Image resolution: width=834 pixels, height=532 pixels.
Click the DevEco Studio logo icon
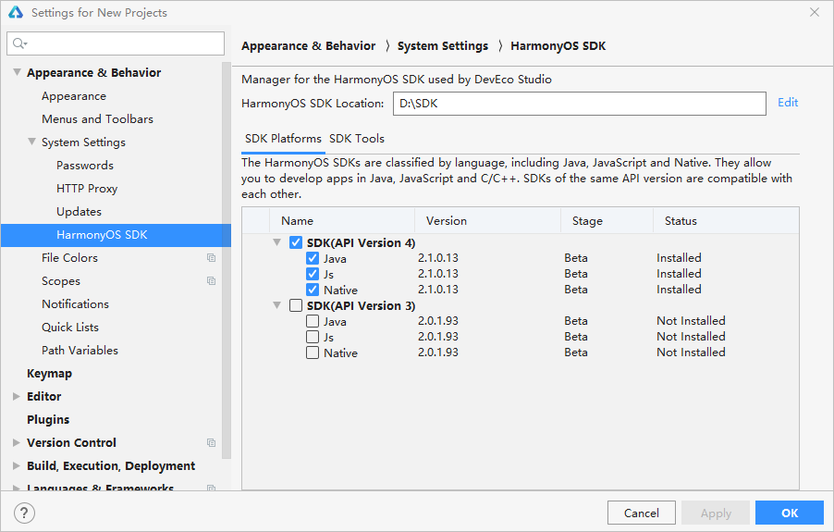coord(16,12)
